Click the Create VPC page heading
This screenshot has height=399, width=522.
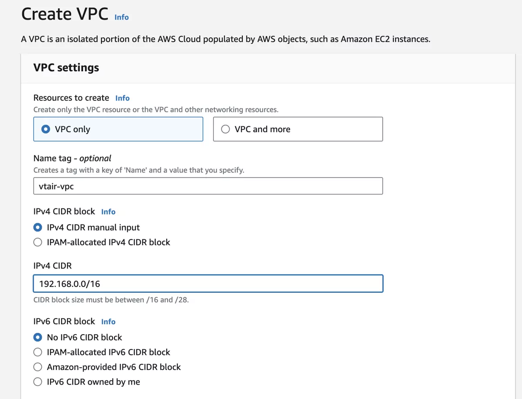(x=65, y=14)
